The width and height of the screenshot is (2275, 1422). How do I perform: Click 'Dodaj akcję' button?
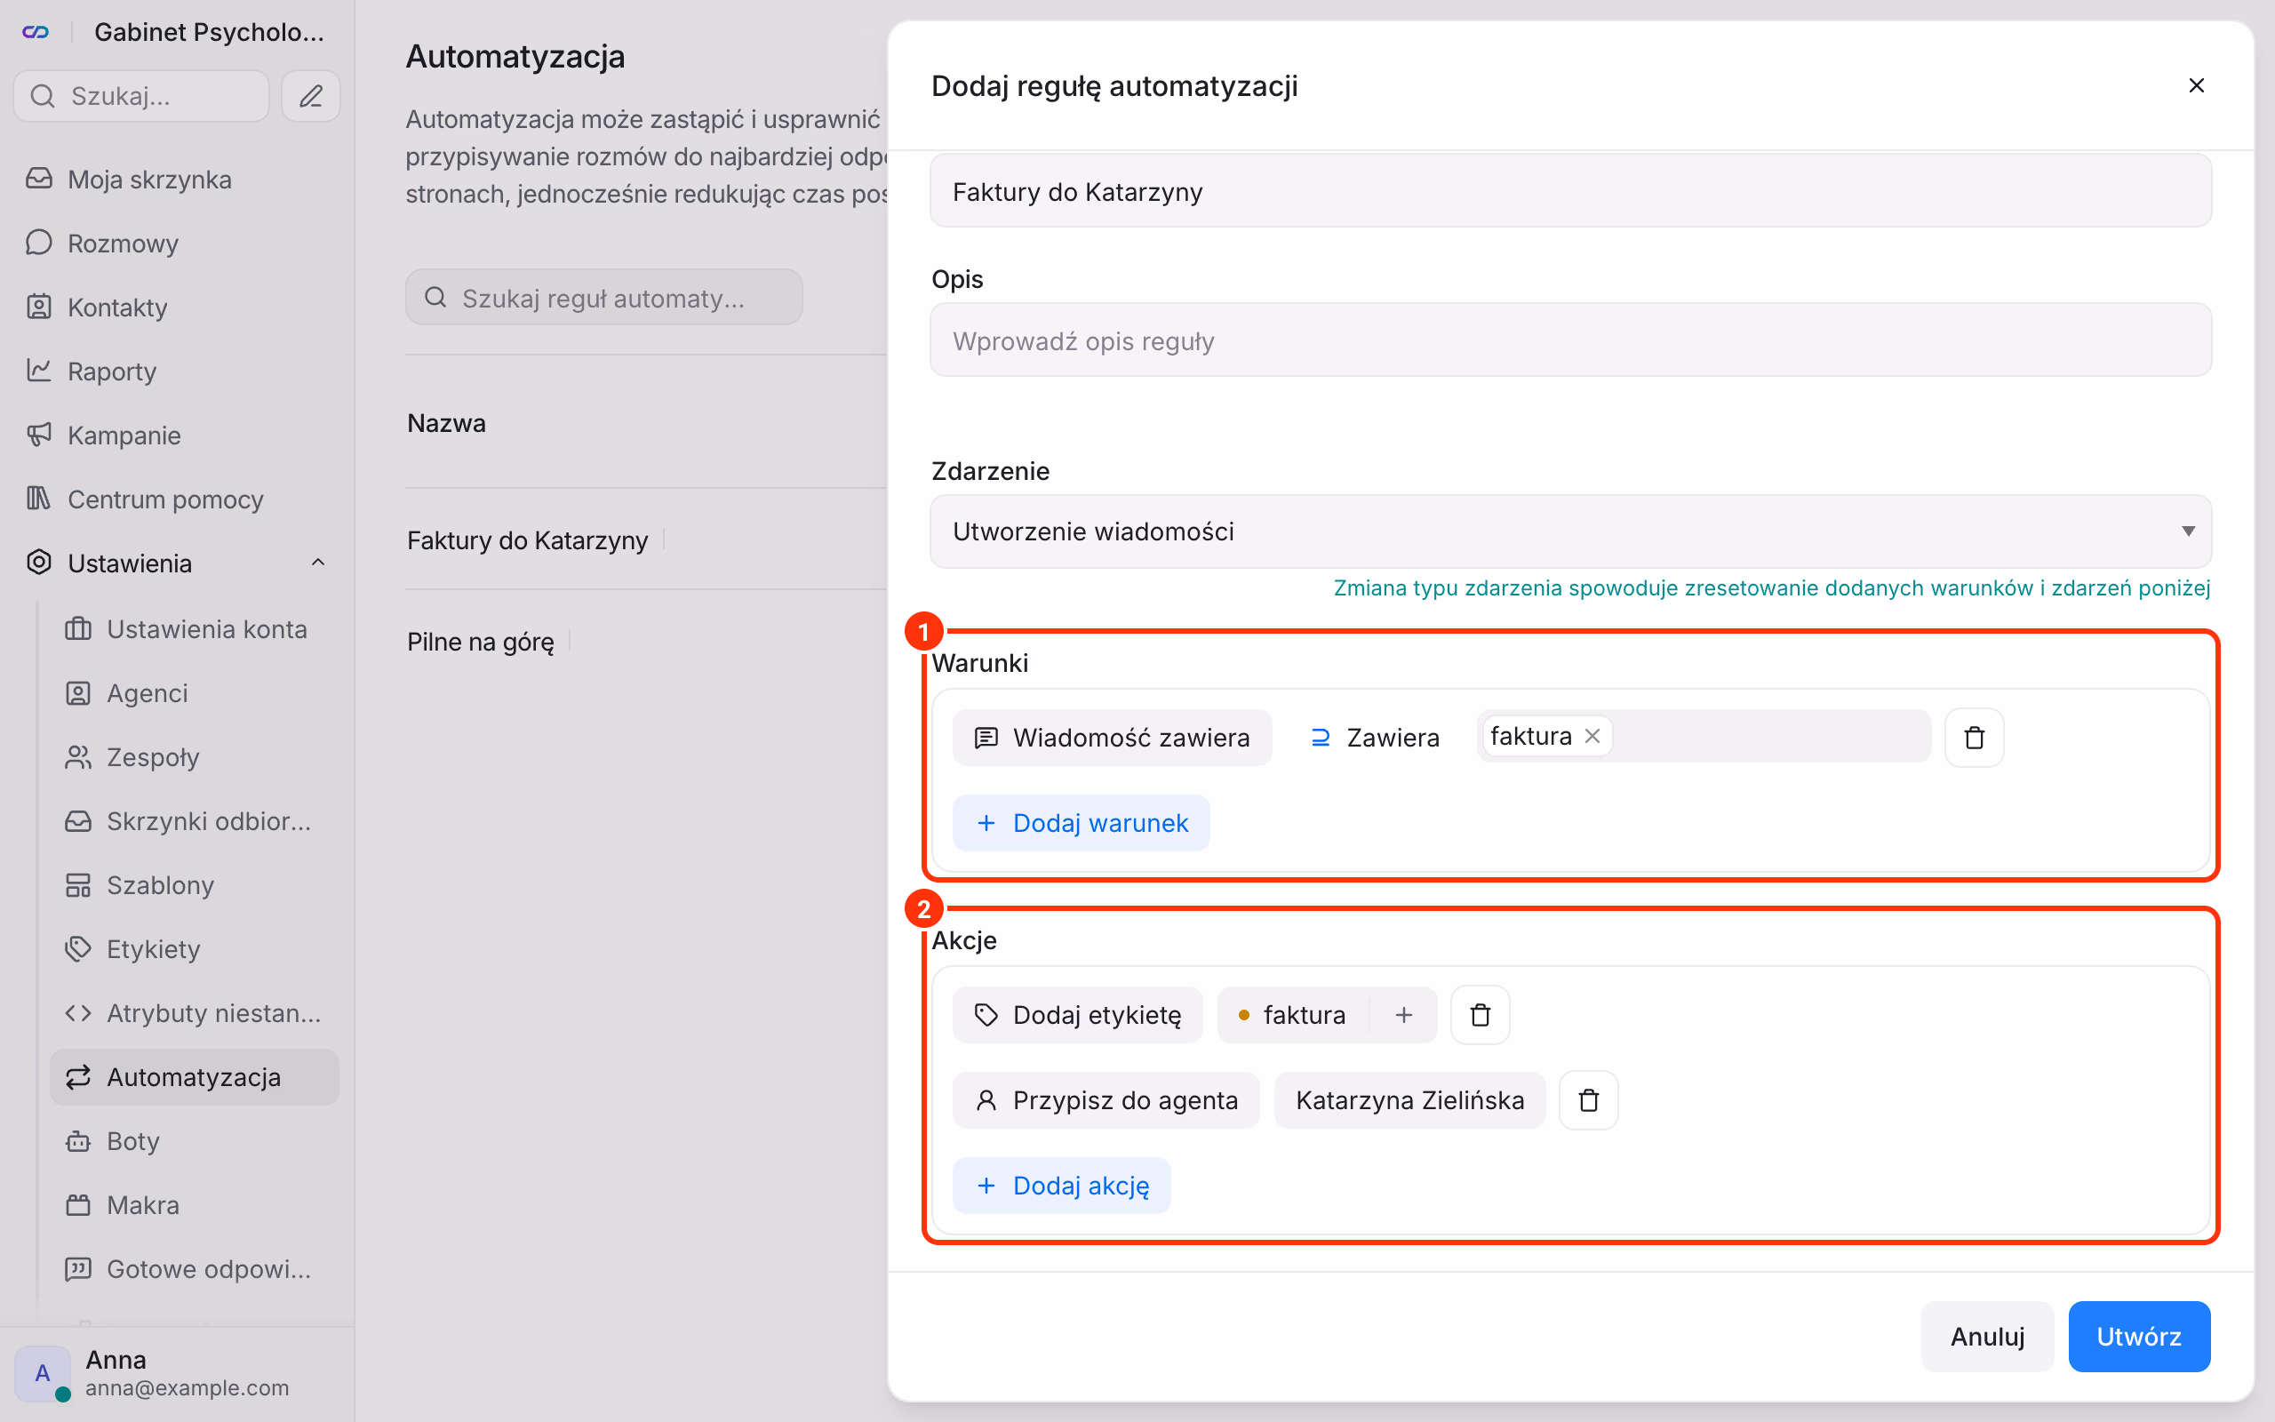click(x=1061, y=1185)
